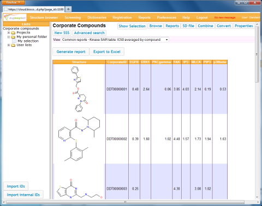262x206 pixels.
Task: Click the ERK1 column header
Action: (x=145, y=62)
